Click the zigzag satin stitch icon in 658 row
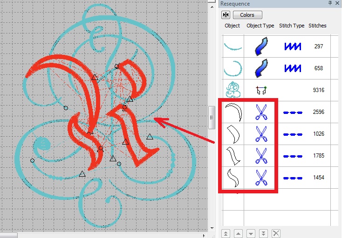 (293, 68)
